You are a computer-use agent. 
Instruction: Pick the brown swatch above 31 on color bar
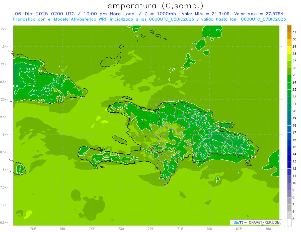click(x=289, y=29)
